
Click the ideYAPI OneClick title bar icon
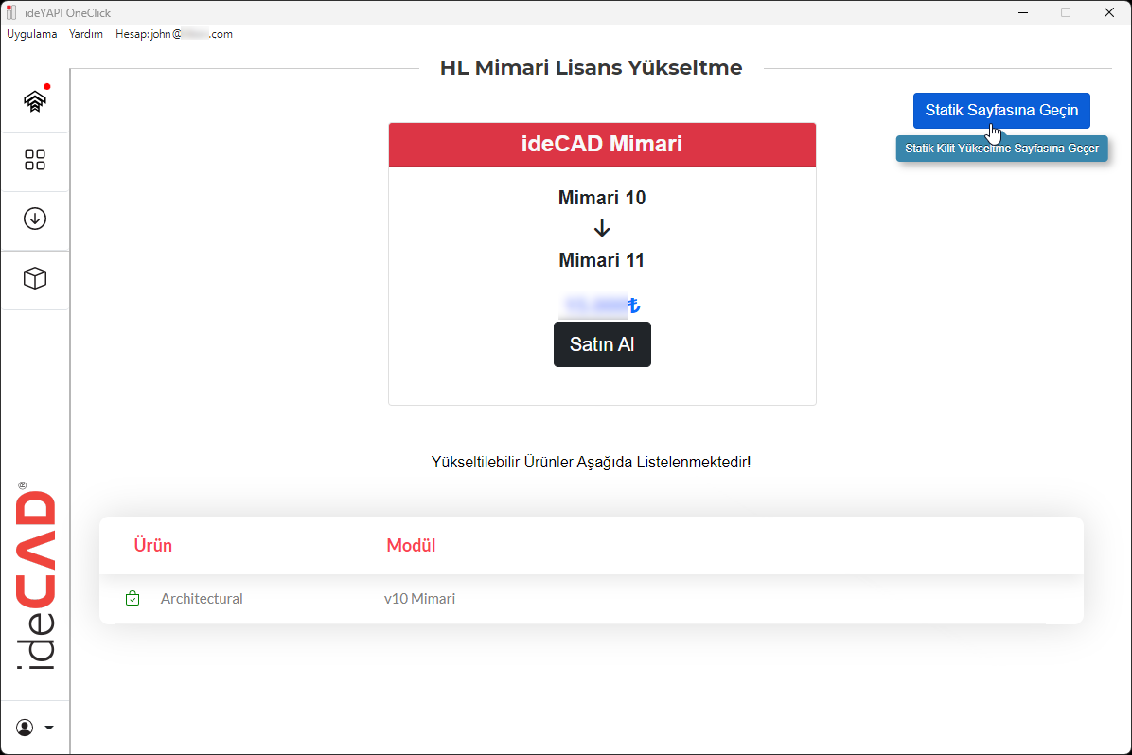[x=11, y=12]
